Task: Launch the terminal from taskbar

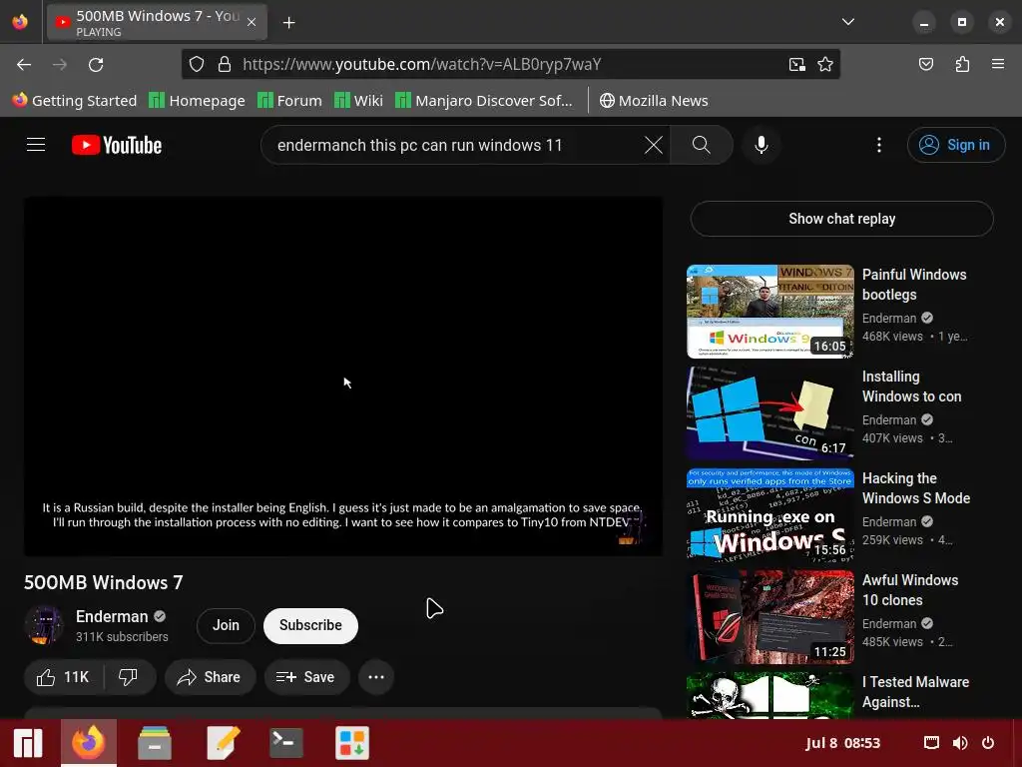Action: pos(286,743)
